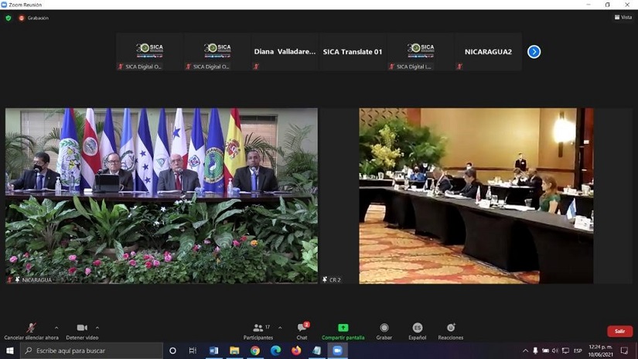
Task: Click Compartir pantalla share screen button
Action: 343,331
